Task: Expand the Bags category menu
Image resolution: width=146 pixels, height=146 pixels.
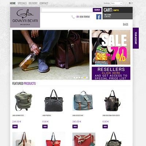Action: (x=126, y=24)
